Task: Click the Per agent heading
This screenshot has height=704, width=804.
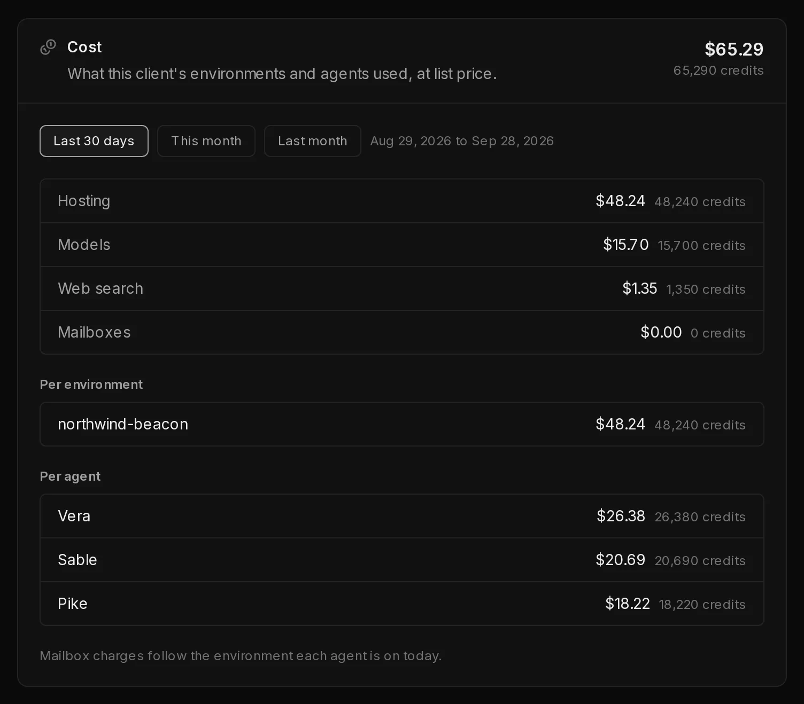Action: point(71,476)
